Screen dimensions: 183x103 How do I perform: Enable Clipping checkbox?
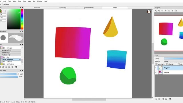(x=167, y=64)
